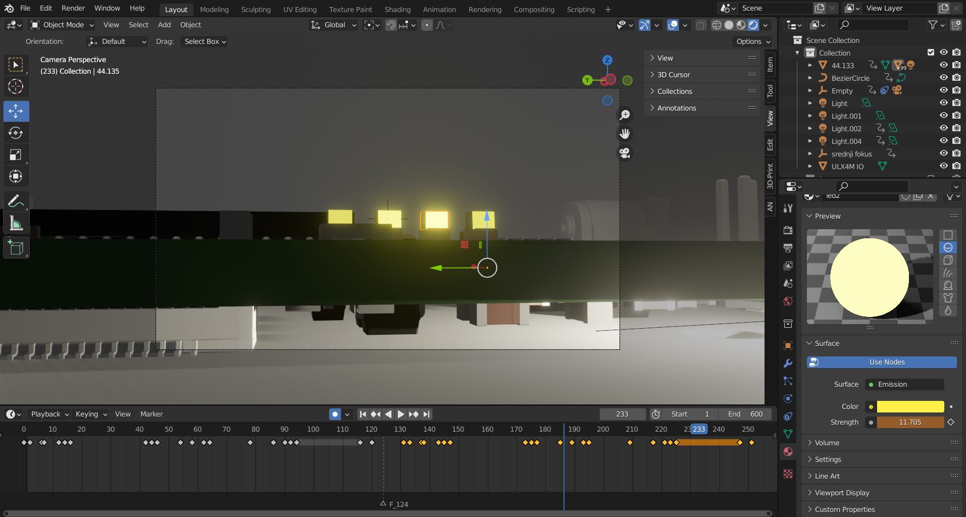Open the Render menu

pos(73,8)
